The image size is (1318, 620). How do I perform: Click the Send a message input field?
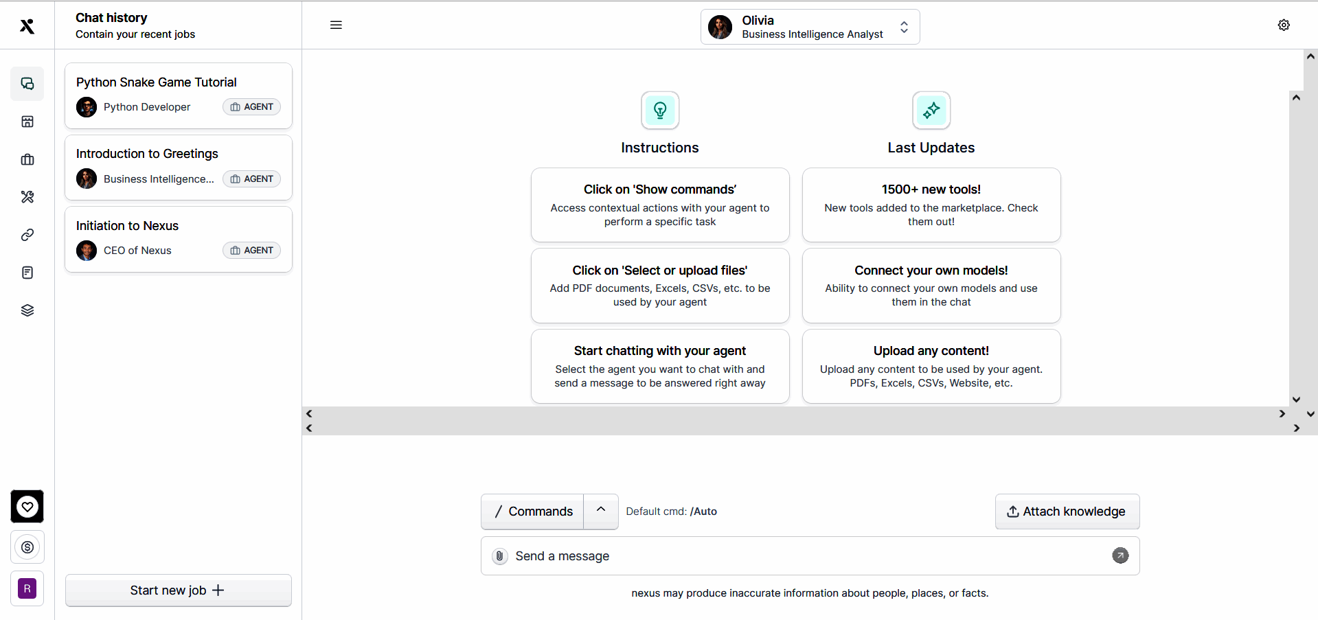(804, 556)
